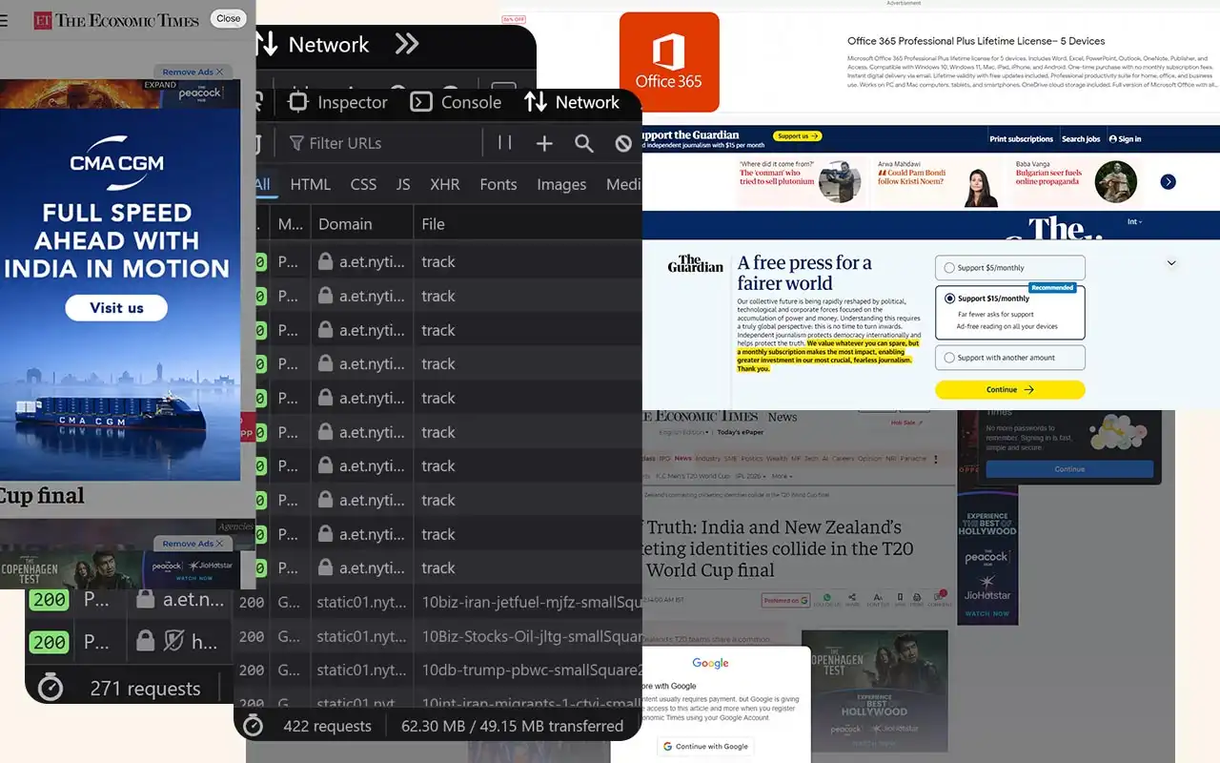Filter network requests by XHR tab
This screenshot has height=763, width=1220.
[444, 185]
